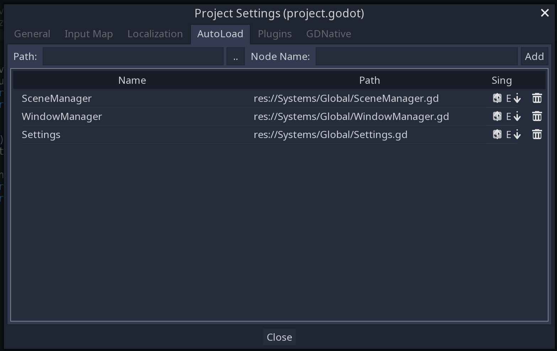The width and height of the screenshot is (557, 351).
Task: Open the Plugins tab
Action: (274, 34)
